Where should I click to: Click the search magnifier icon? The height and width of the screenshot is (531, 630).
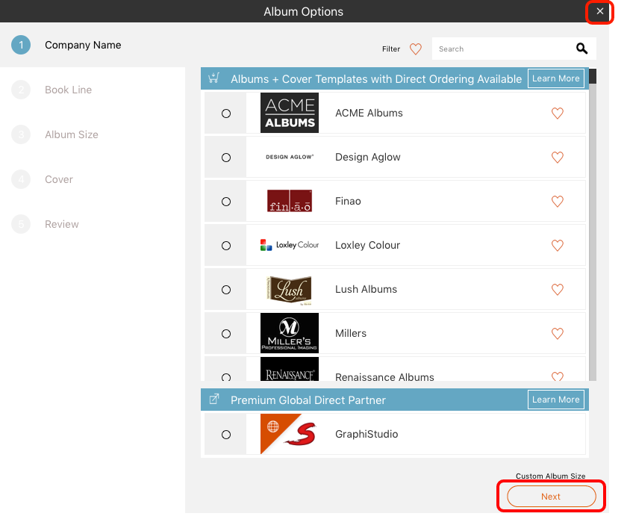[x=581, y=49]
